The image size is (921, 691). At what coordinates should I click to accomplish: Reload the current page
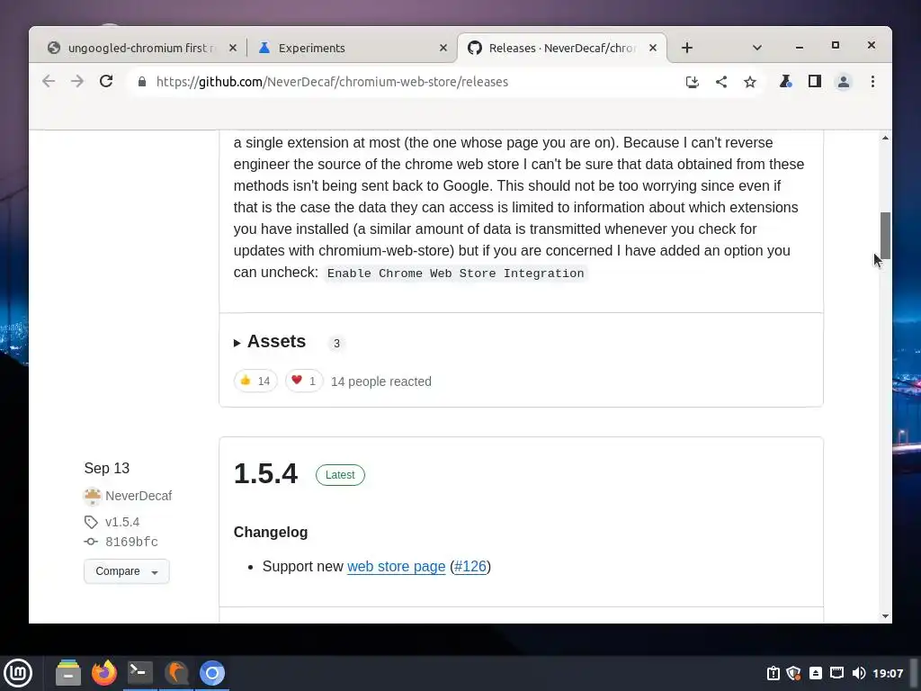[x=106, y=82]
